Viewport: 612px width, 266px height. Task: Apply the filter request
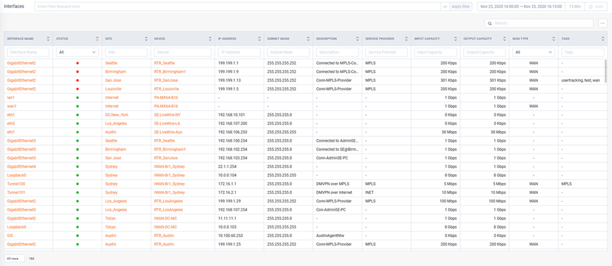pos(461,7)
